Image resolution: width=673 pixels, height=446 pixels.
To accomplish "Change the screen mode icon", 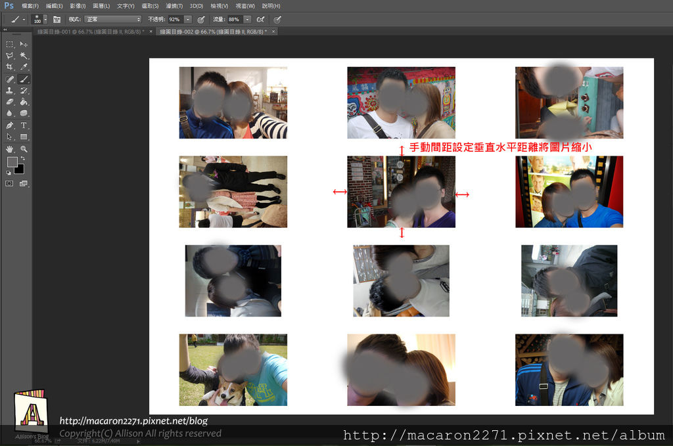I will 24,183.
